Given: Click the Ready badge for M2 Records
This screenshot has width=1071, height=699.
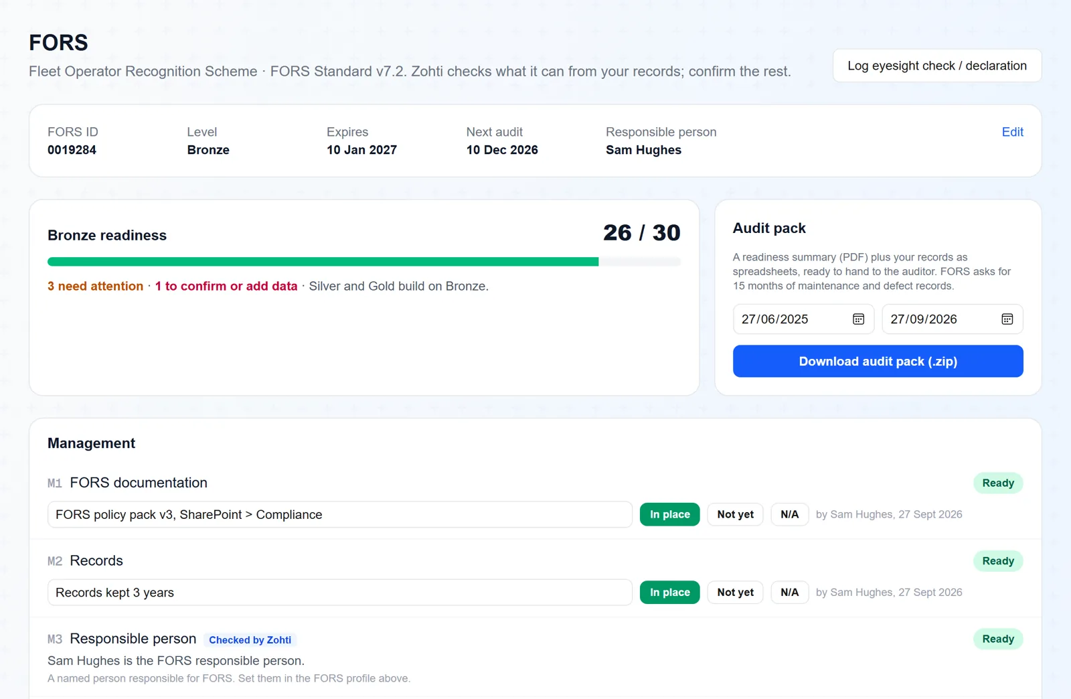Looking at the screenshot, I should click(x=997, y=561).
